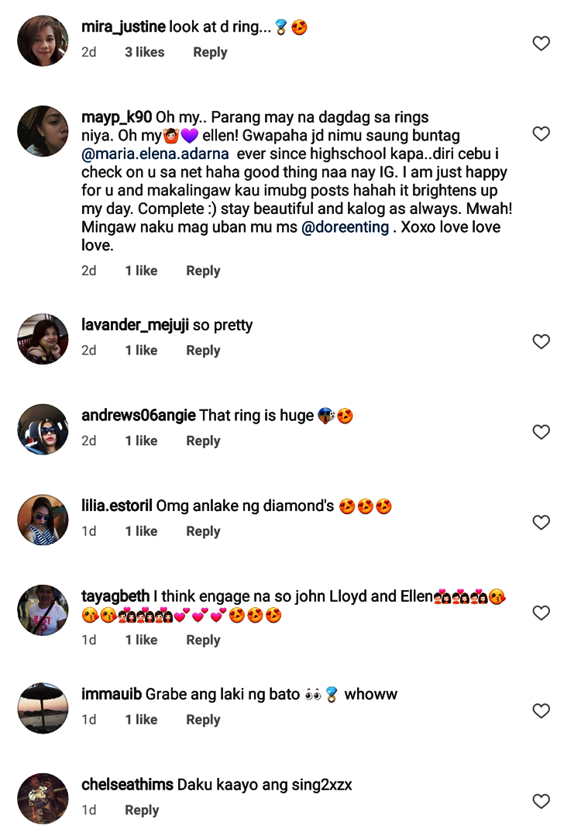Like tayagbeth's engagement comment
The width and height of the screenshot is (581, 829).
(541, 613)
